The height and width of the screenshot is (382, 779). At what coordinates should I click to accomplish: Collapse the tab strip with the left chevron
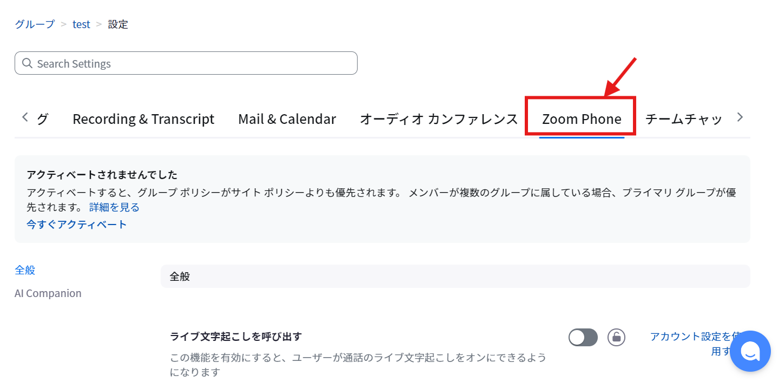pos(24,117)
